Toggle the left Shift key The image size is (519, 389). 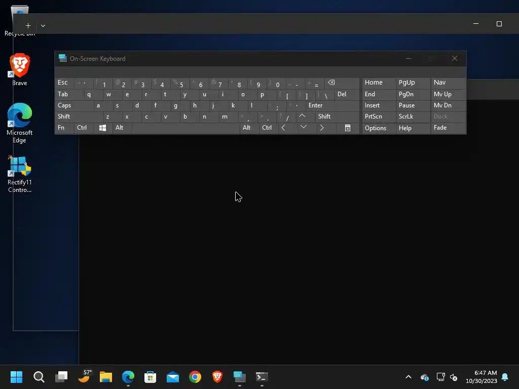click(x=79, y=116)
